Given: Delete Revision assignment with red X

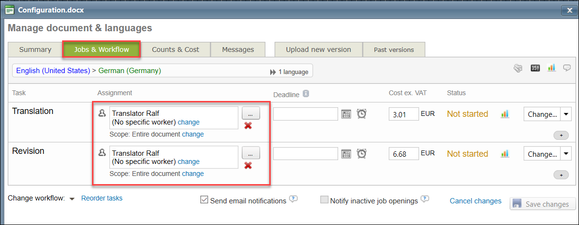Looking at the screenshot, I should click(x=248, y=165).
